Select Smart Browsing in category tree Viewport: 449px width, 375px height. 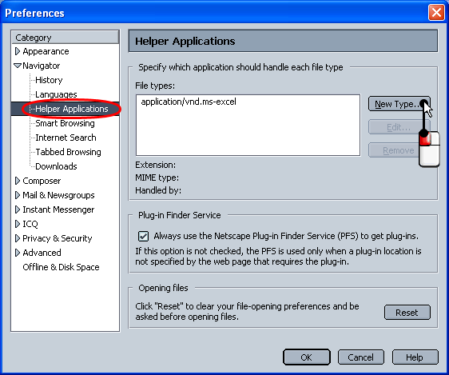point(65,123)
